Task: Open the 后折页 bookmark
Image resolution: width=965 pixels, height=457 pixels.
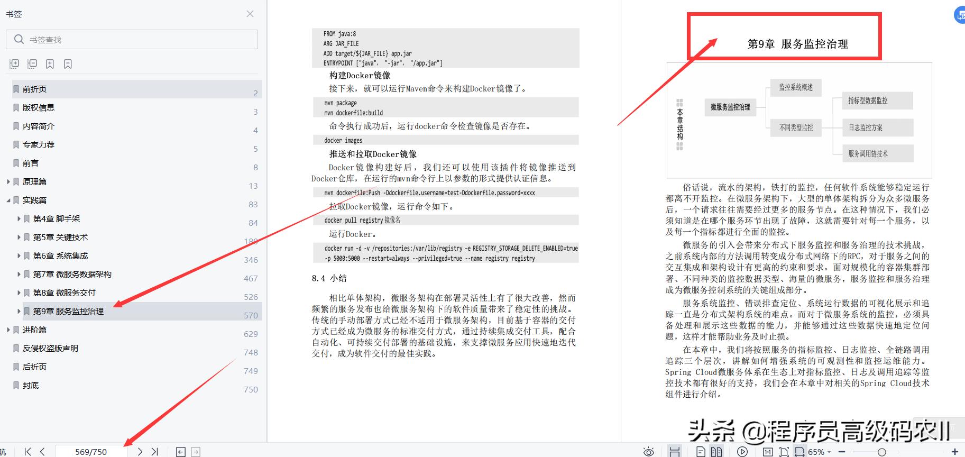Action: (x=34, y=367)
